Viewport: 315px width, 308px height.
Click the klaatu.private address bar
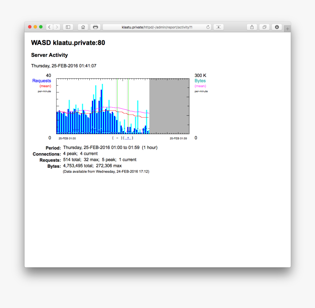click(157, 27)
